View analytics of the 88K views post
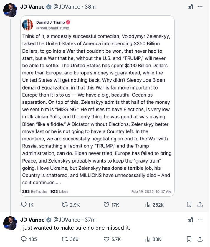Screen dimensions: 210x247 pos(148,239)
